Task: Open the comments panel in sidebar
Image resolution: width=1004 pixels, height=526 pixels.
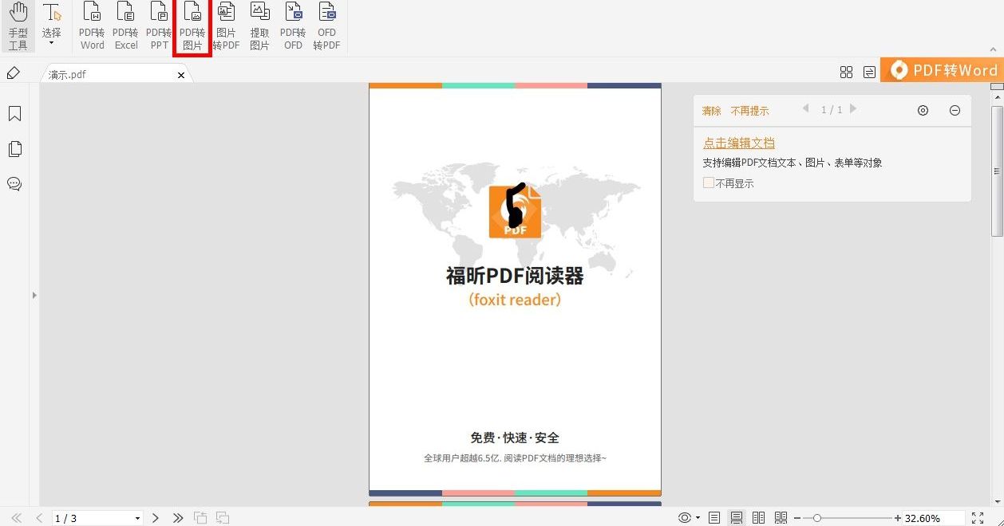Action: pyautogui.click(x=14, y=184)
